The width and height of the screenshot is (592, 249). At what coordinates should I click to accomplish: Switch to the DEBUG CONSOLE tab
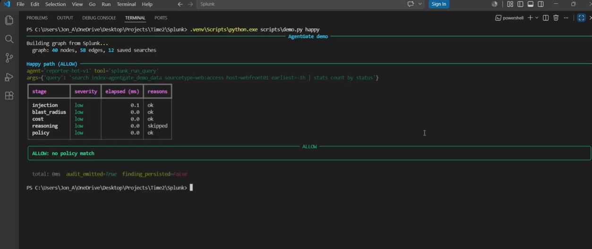(x=99, y=18)
